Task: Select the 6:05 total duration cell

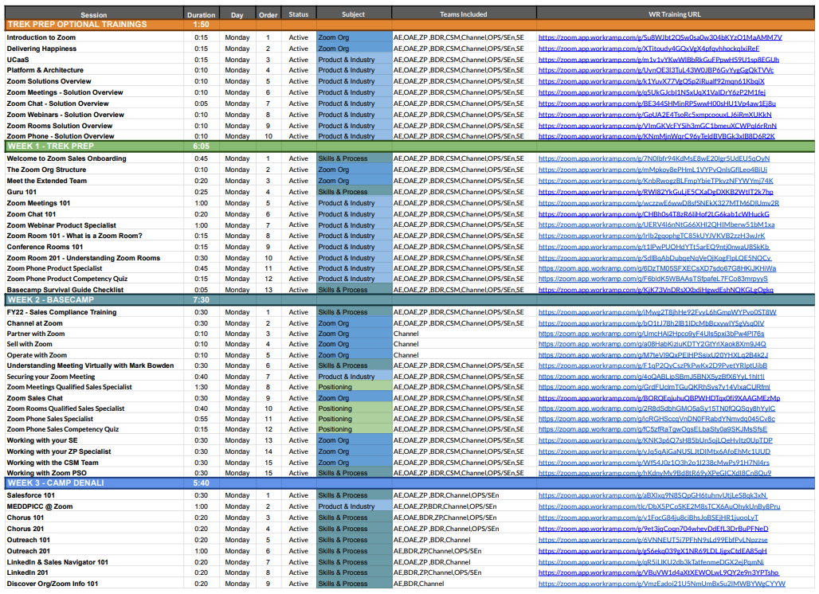Action: tap(201, 147)
